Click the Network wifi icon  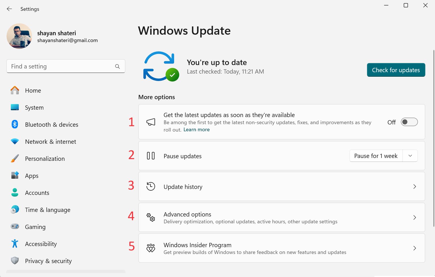(15, 141)
